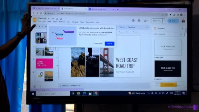Click the Learn more link
The width and height of the screenshot is (199, 112).
[x=98, y=44]
